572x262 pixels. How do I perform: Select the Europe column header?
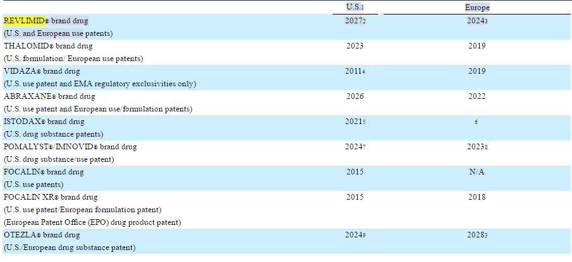coord(477,8)
